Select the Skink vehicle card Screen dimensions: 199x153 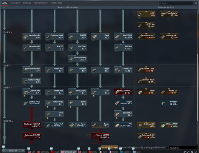[x=100, y=36]
